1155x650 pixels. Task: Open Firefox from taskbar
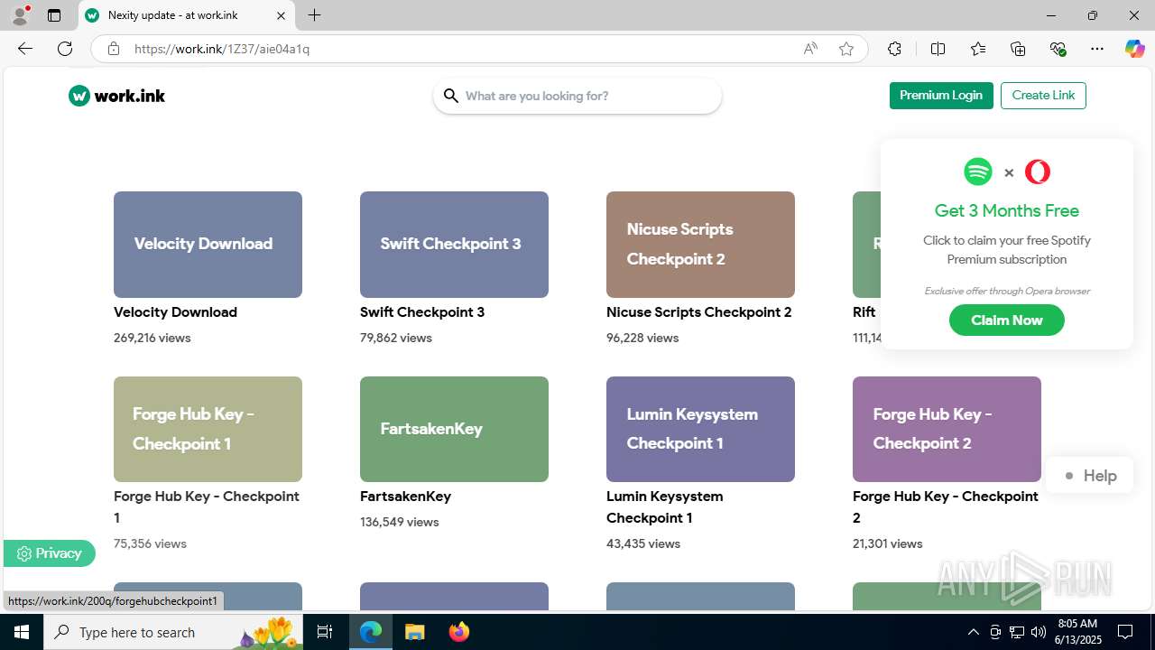(459, 632)
